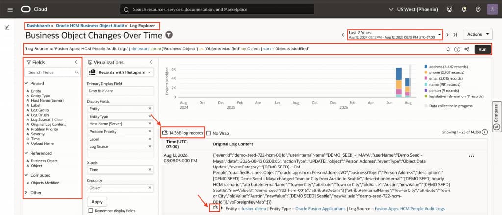Open the hamburger navigation menu

click(x=10, y=10)
